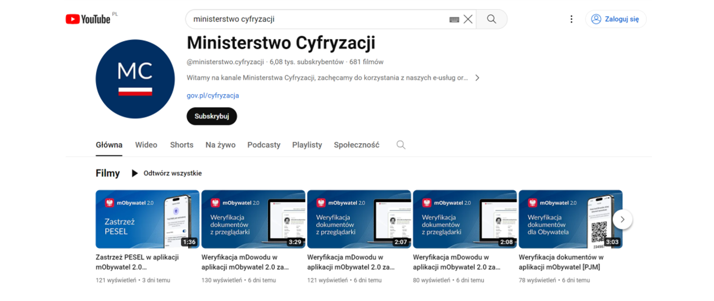The image size is (714, 301).
Task: Clear the search query with X
Action: click(468, 19)
